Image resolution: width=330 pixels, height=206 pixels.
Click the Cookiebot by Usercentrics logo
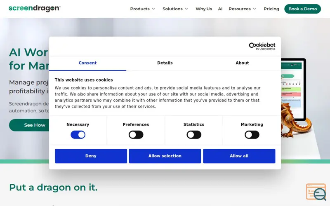pyautogui.click(x=262, y=46)
